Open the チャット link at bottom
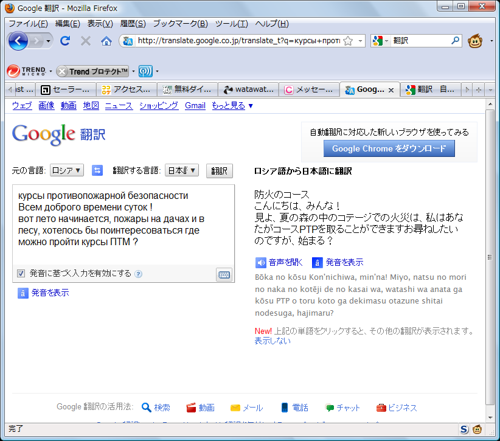The image size is (500, 441). [x=342, y=408]
